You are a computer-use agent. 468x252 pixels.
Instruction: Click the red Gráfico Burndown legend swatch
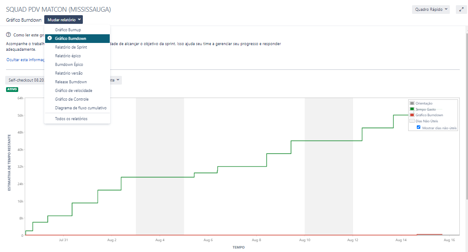click(412, 115)
